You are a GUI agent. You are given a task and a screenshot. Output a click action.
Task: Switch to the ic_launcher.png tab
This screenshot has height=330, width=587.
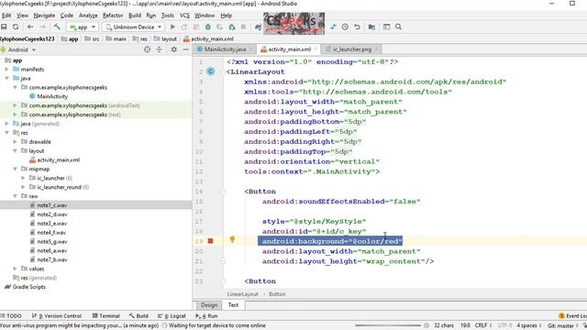pos(352,49)
